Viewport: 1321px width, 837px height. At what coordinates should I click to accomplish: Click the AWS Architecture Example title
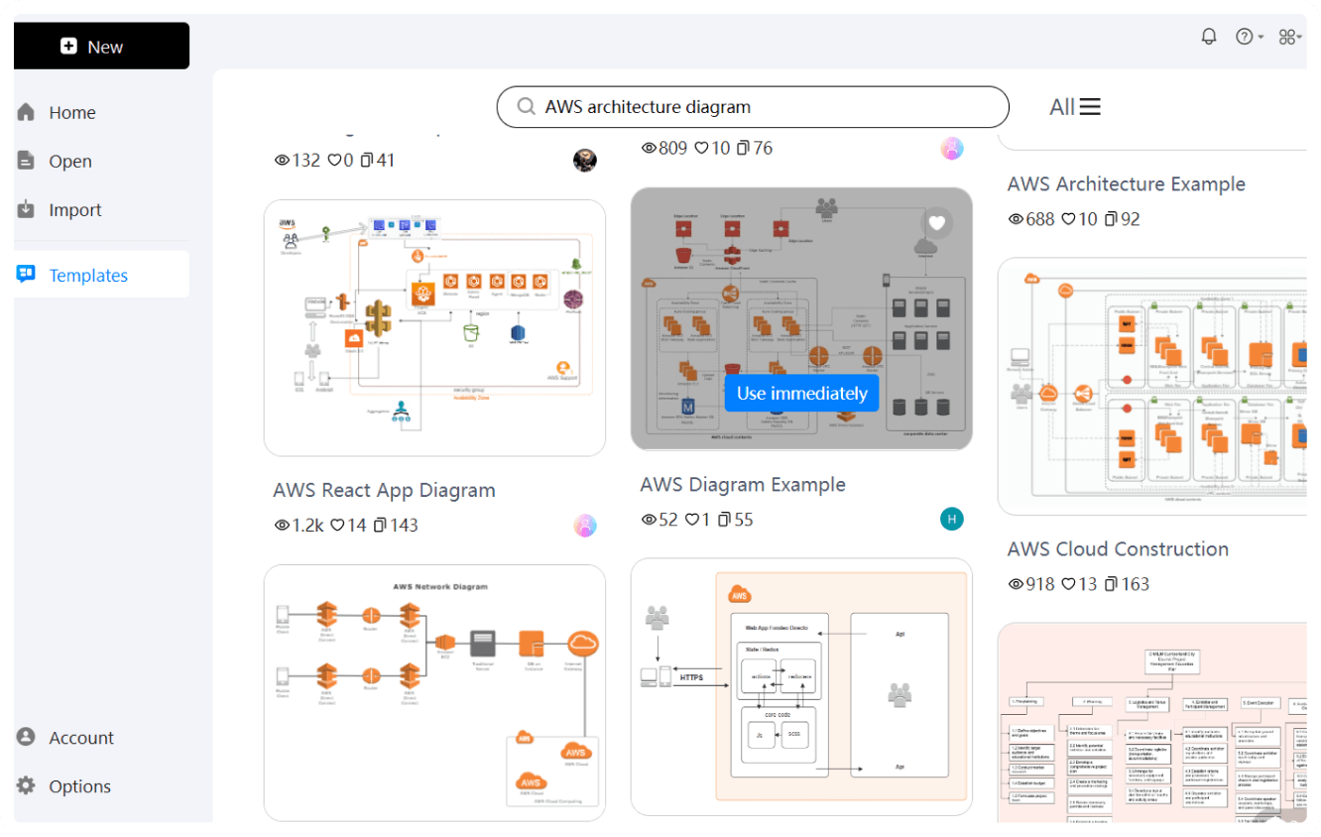(x=1127, y=183)
